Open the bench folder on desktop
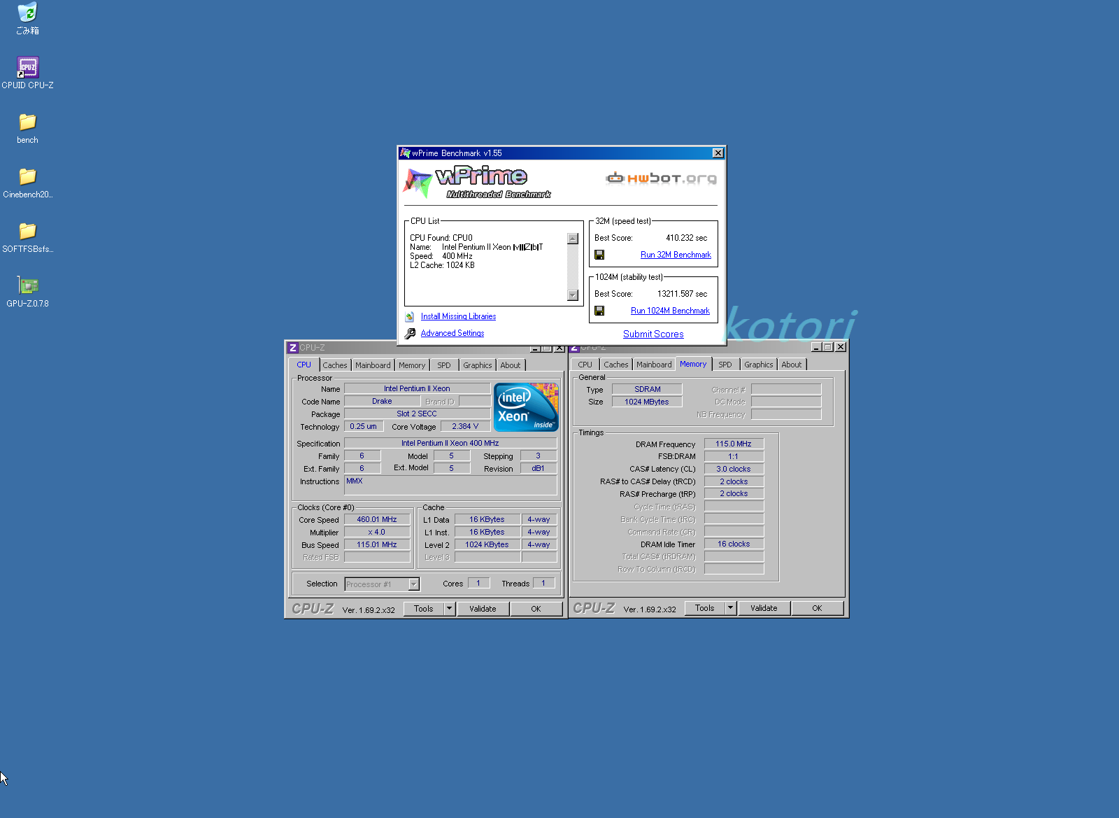Screen dimensions: 1119x818 (x=27, y=128)
